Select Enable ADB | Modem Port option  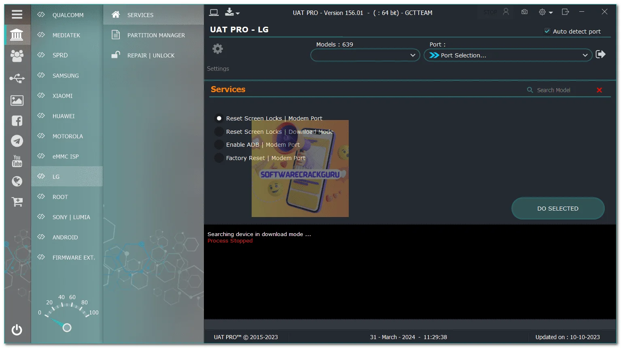(x=257, y=145)
